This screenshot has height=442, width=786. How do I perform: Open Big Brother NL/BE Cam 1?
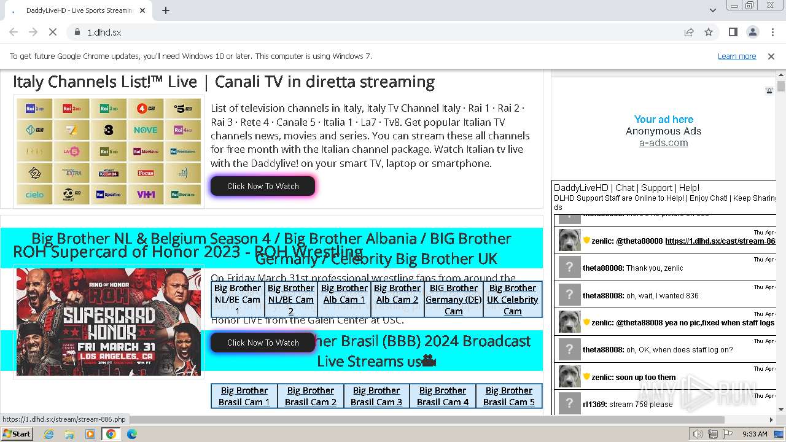pos(238,299)
